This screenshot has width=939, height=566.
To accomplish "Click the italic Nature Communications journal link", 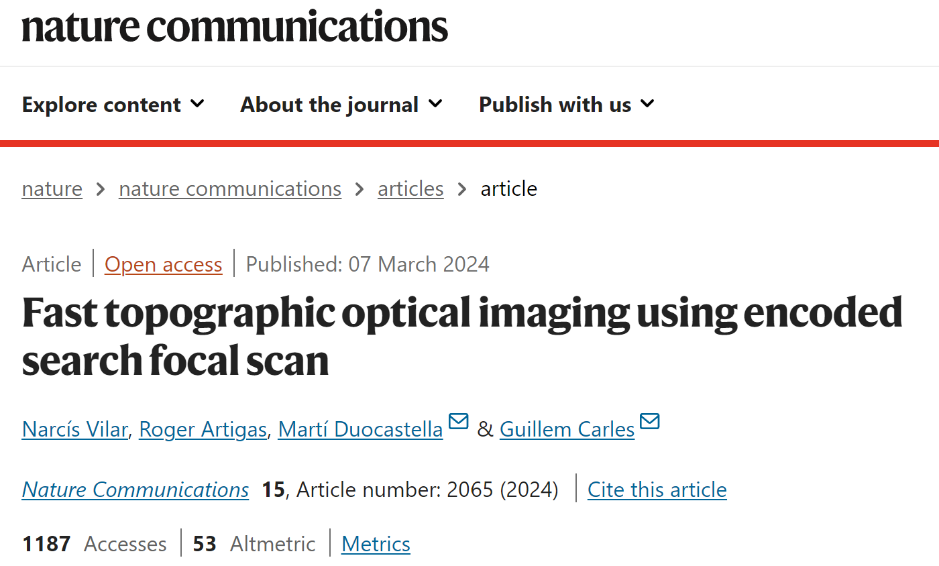I will (x=135, y=490).
